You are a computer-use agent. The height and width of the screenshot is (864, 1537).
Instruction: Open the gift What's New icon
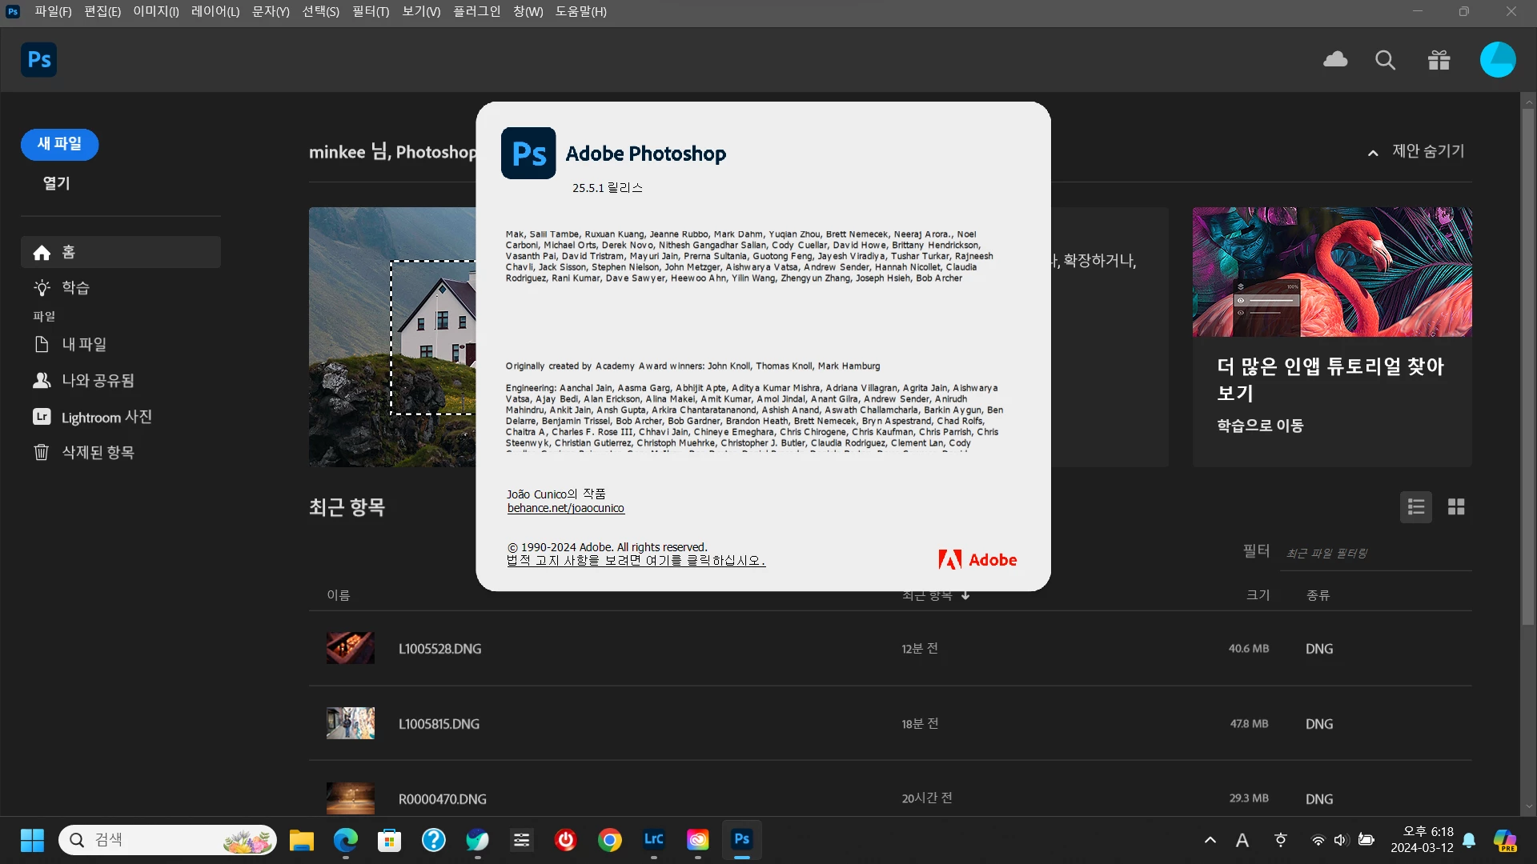pos(1439,60)
